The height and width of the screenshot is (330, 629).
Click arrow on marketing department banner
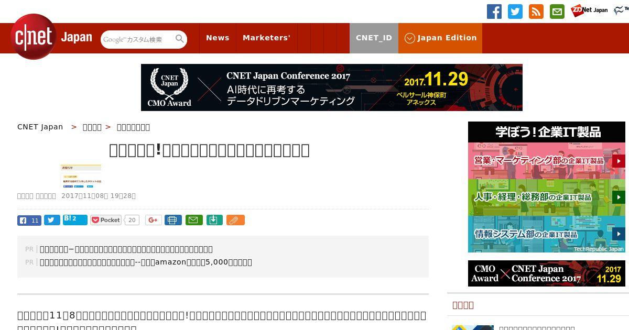click(x=619, y=161)
